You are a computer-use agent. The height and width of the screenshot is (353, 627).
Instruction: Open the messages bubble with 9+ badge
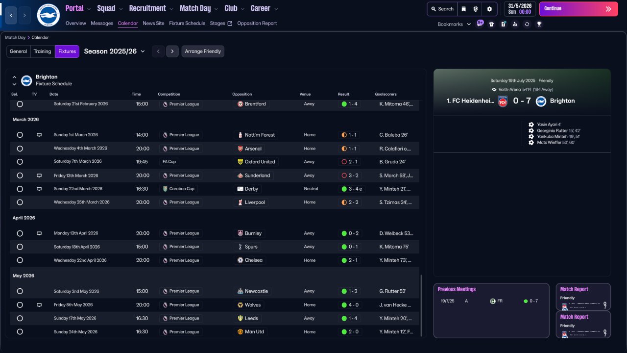pyautogui.click(x=480, y=24)
